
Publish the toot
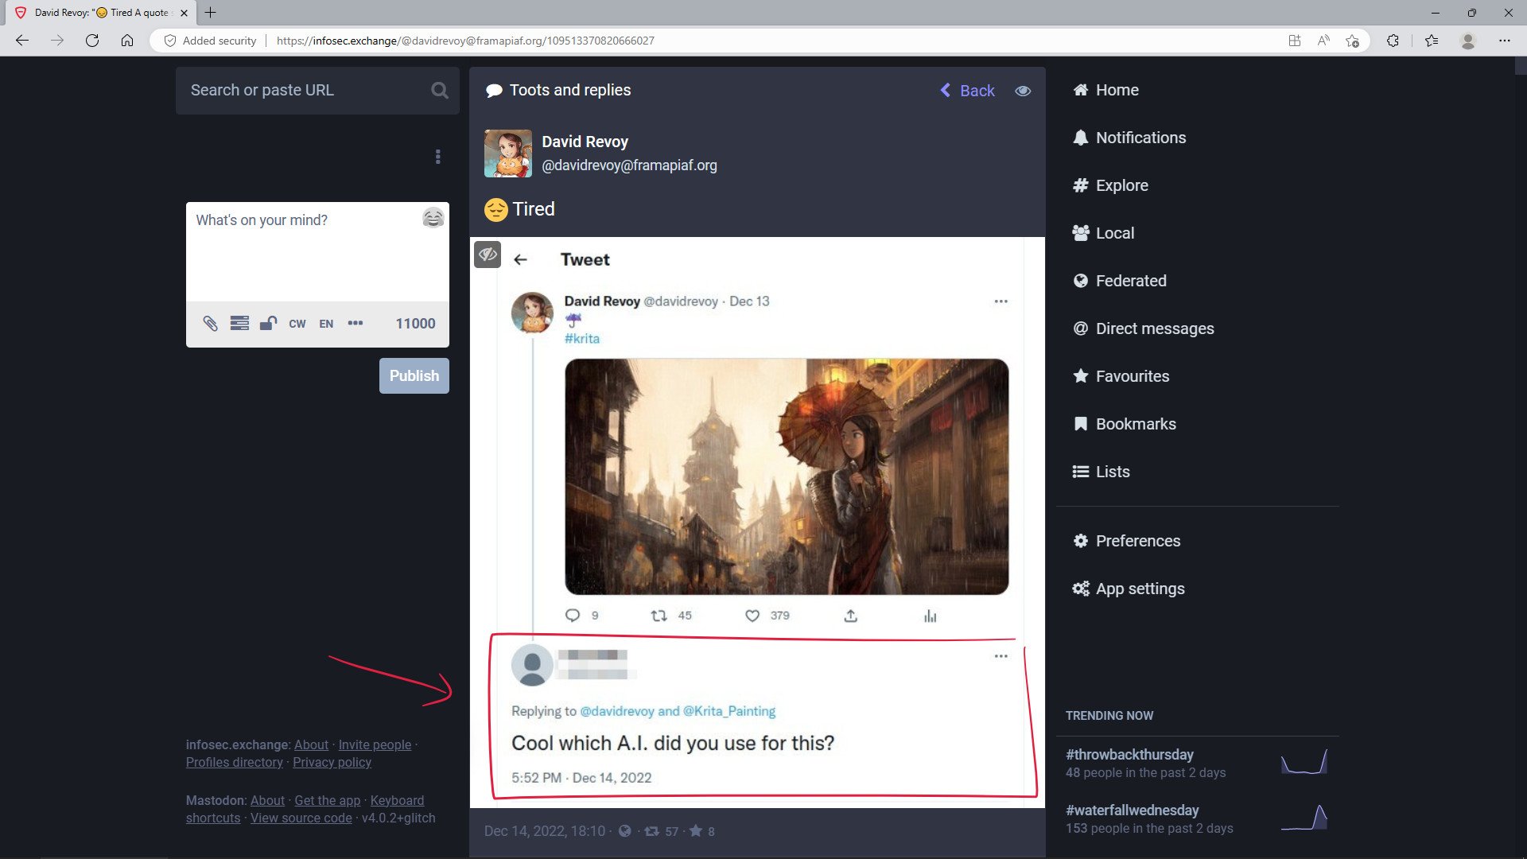pos(414,376)
